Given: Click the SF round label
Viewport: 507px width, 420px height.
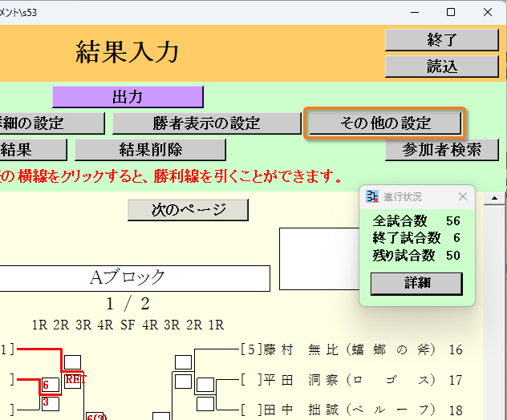Looking at the screenshot, I should (128, 325).
